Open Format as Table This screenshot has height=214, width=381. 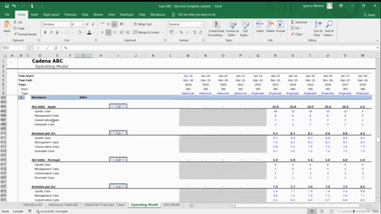[233, 29]
